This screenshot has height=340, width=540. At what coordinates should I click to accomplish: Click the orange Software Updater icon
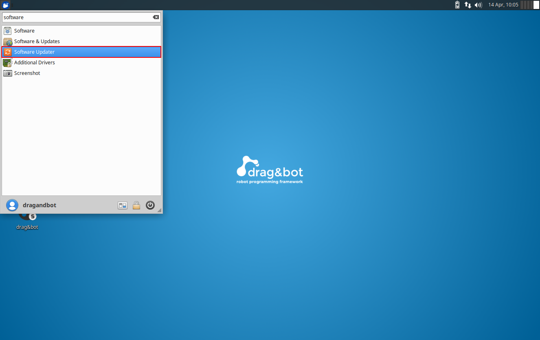coord(7,52)
